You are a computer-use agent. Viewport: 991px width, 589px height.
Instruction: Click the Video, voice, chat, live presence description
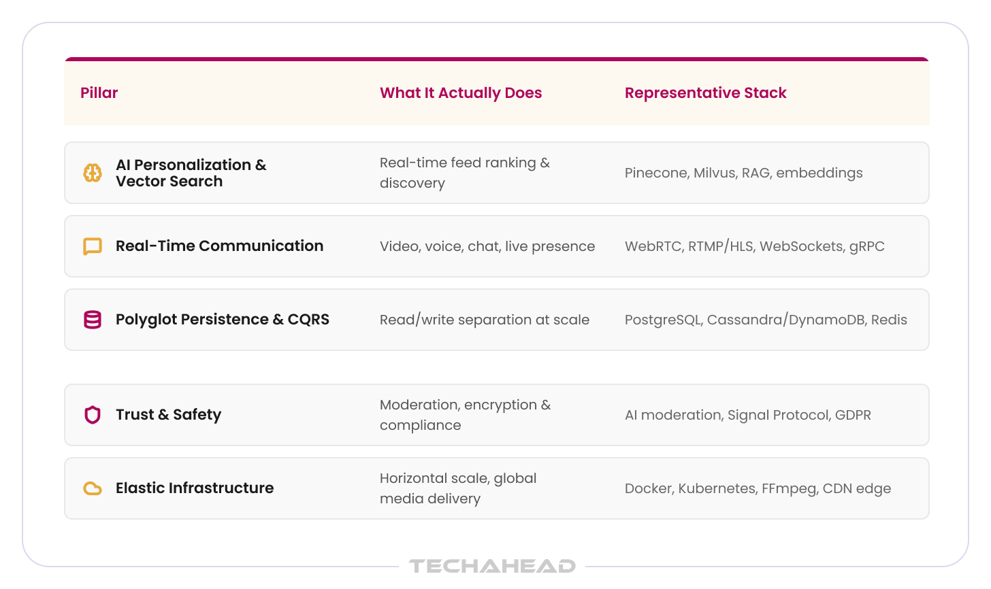[487, 246]
